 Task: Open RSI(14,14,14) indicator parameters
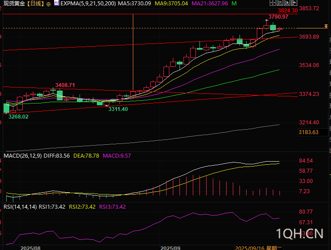click(20, 206)
